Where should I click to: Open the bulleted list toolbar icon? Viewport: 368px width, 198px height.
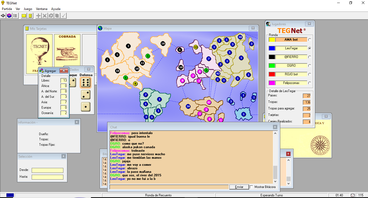tap(15, 16)
